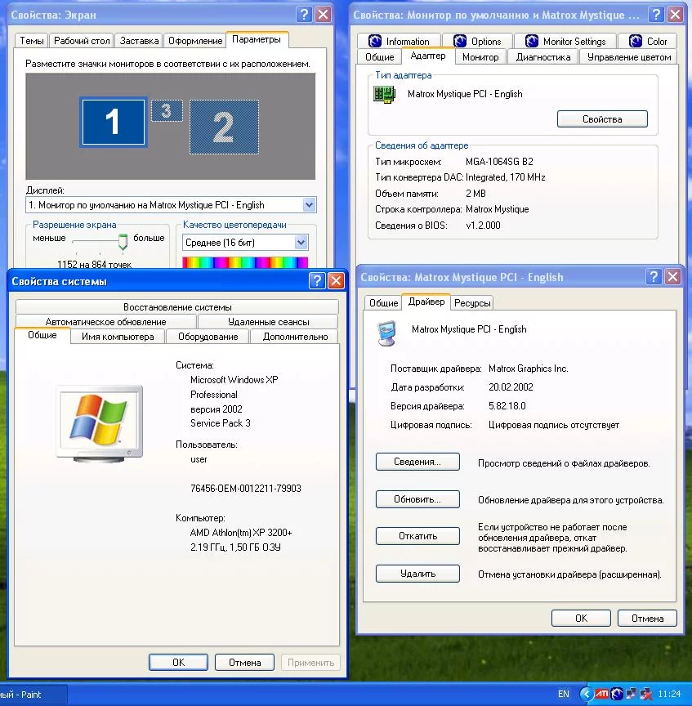
Task: Click the color spectrum preview bar
Action: click(245, 262)
